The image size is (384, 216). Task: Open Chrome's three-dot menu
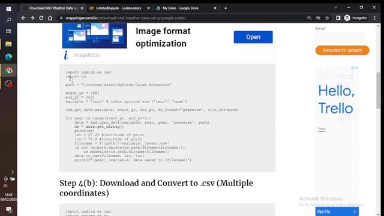point(374,18)
